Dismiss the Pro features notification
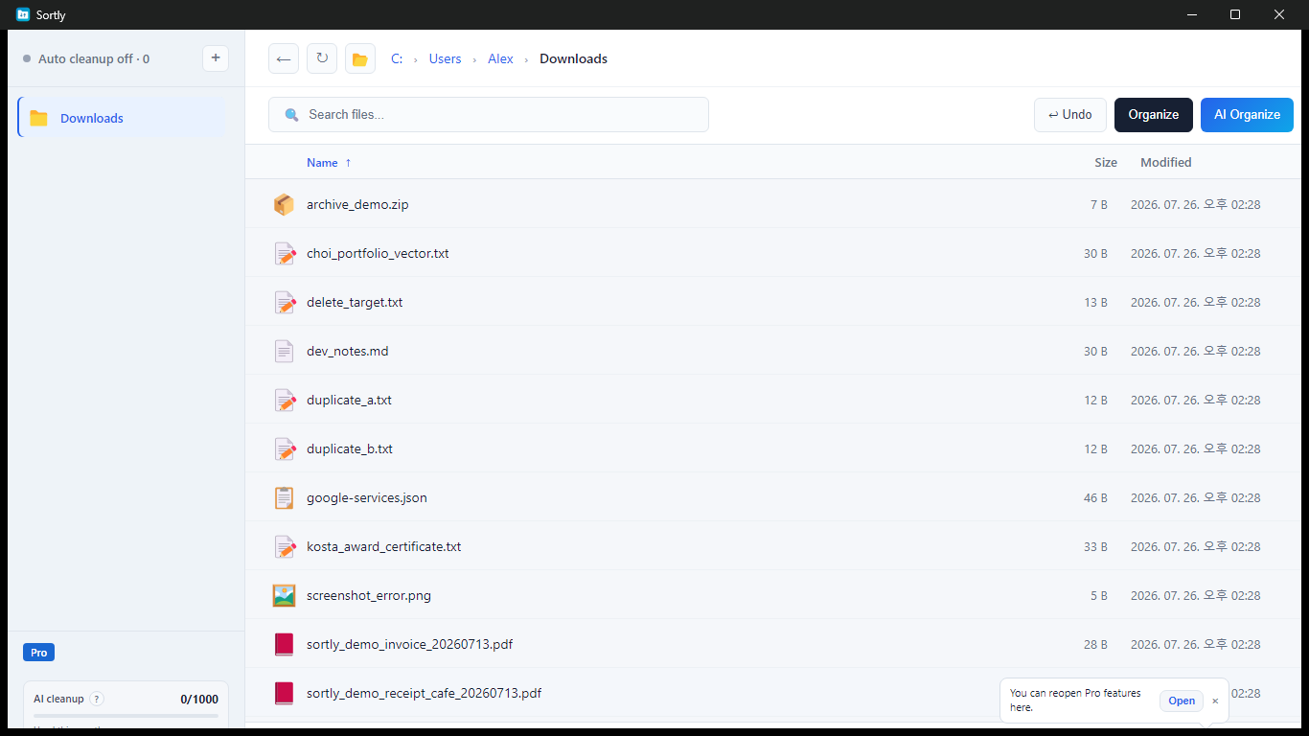Image resolution: width=1309 pixels, height=736 pixels. [1215, 701]
